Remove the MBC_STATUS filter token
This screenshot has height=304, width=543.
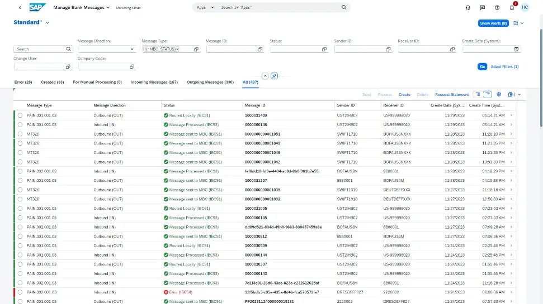(x=178, y=49)
